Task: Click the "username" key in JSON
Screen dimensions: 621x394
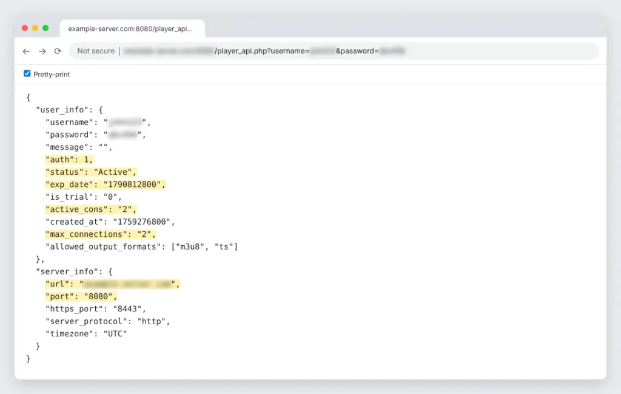Action: click(x=69, y=122)
